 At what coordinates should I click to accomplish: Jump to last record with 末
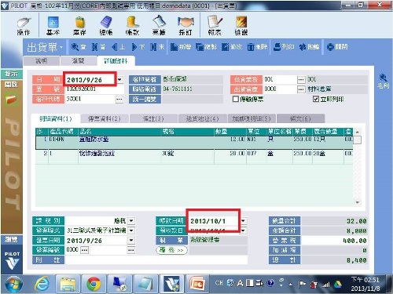[x=157, y=47]
